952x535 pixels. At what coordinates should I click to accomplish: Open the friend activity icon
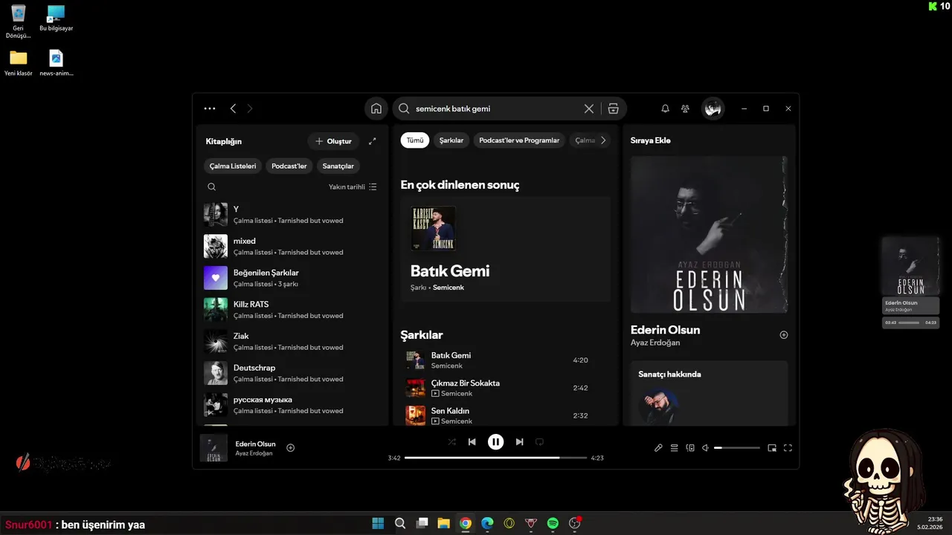point(685,108)
